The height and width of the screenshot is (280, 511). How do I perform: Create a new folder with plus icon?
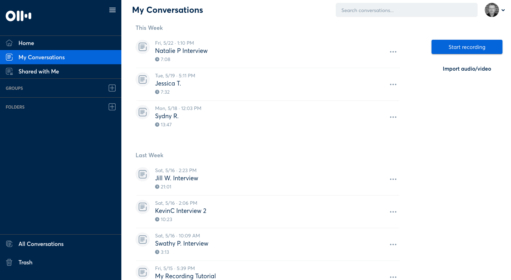pyautogui.click(x=112, y=107)
